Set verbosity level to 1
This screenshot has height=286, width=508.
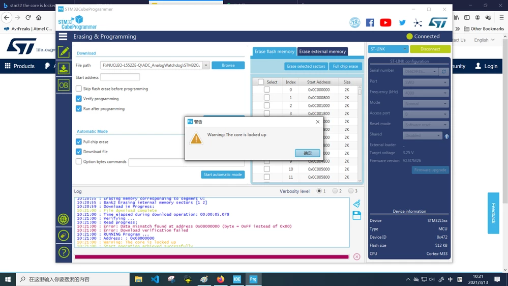click(319, 191)
